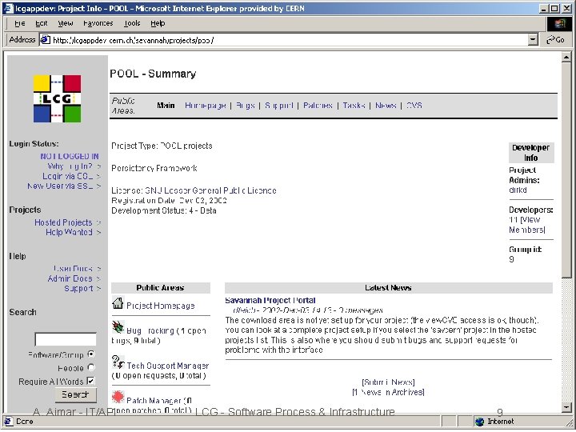Click the Go button
This screenshot has width=576, height=432.
555,40
